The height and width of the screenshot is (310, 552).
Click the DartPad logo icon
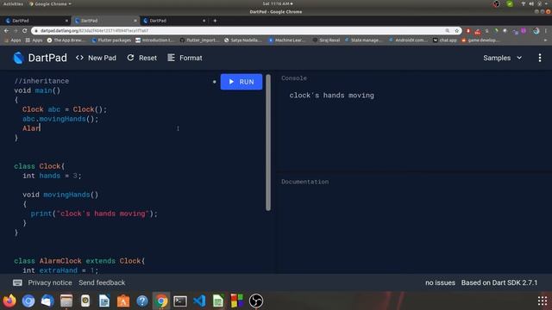point(18,58)
